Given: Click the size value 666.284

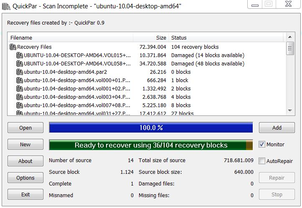Looking at the screenshot, I should click(157, 80).
